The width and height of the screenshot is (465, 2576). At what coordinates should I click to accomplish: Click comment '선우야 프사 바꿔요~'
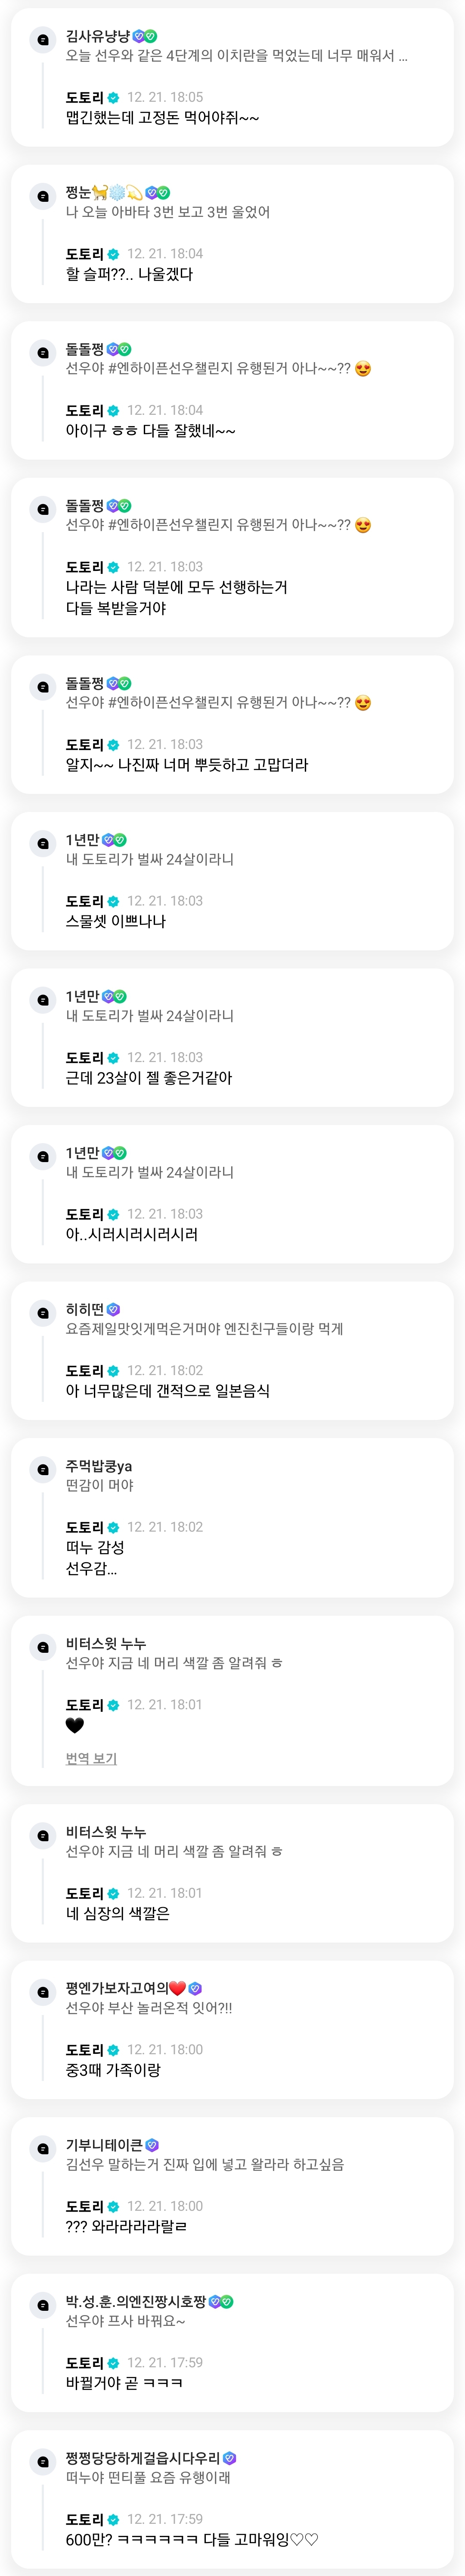click(x=125, y=2321)
